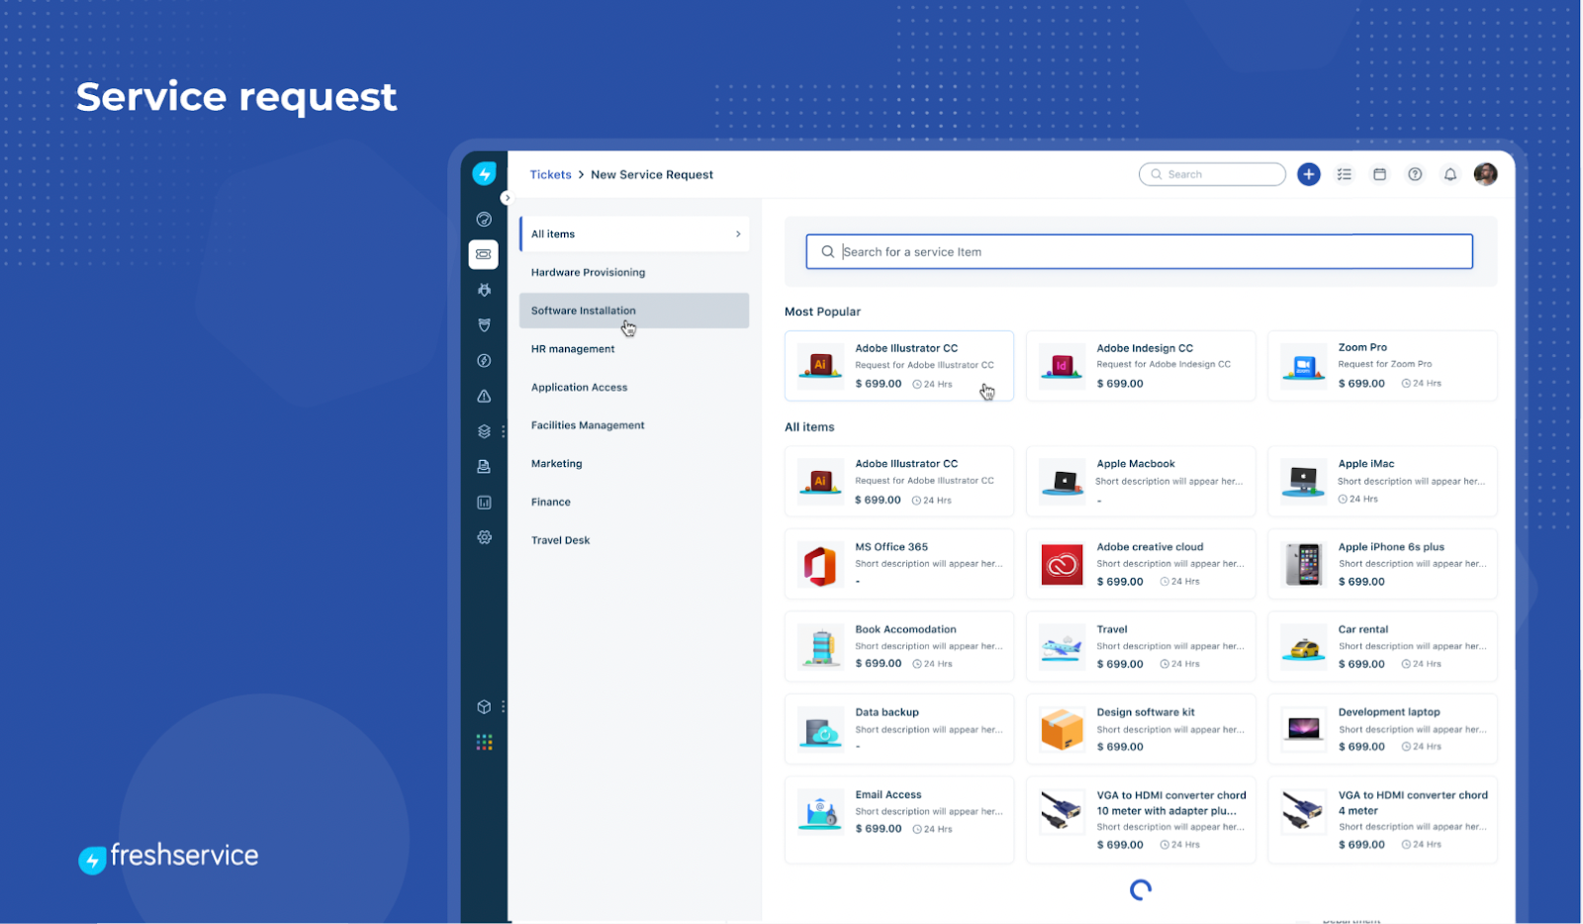This screenshot has width=1583, height=924.
Task: Open the notifications bell icon
Action: point(1449,174)
